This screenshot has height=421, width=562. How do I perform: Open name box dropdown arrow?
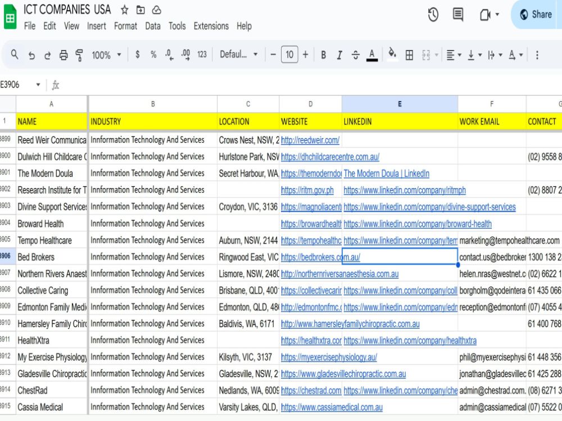pos(38,85)
